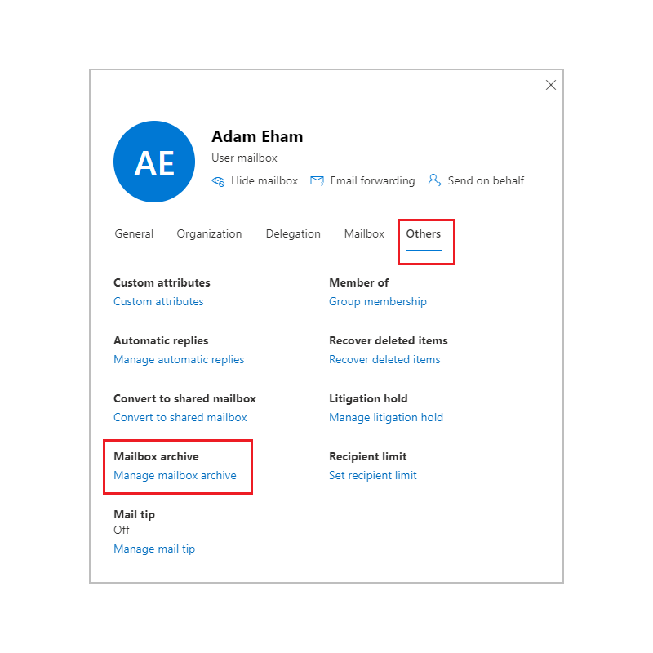Open the Group membership link
653x653 pixels.
coord(378,301)
